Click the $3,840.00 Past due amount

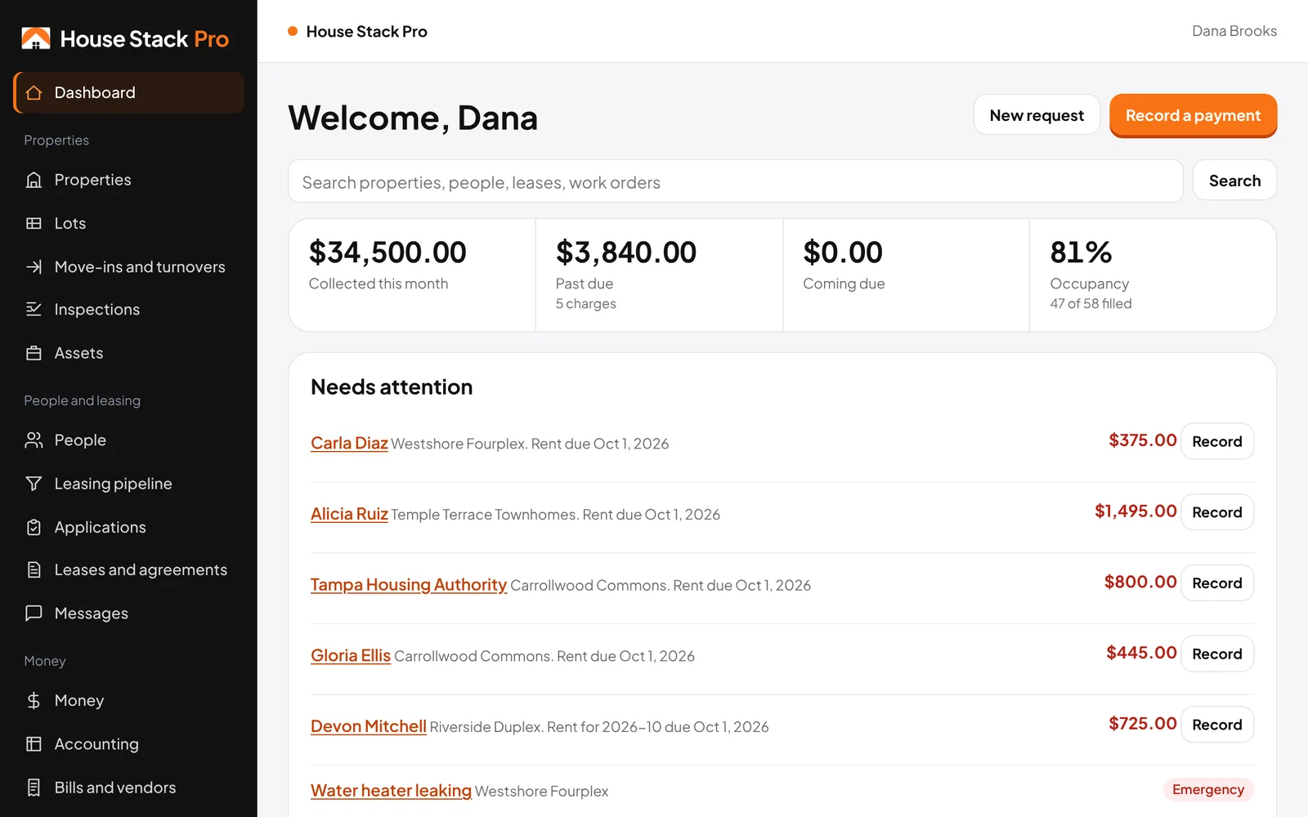tap(626, 252)
